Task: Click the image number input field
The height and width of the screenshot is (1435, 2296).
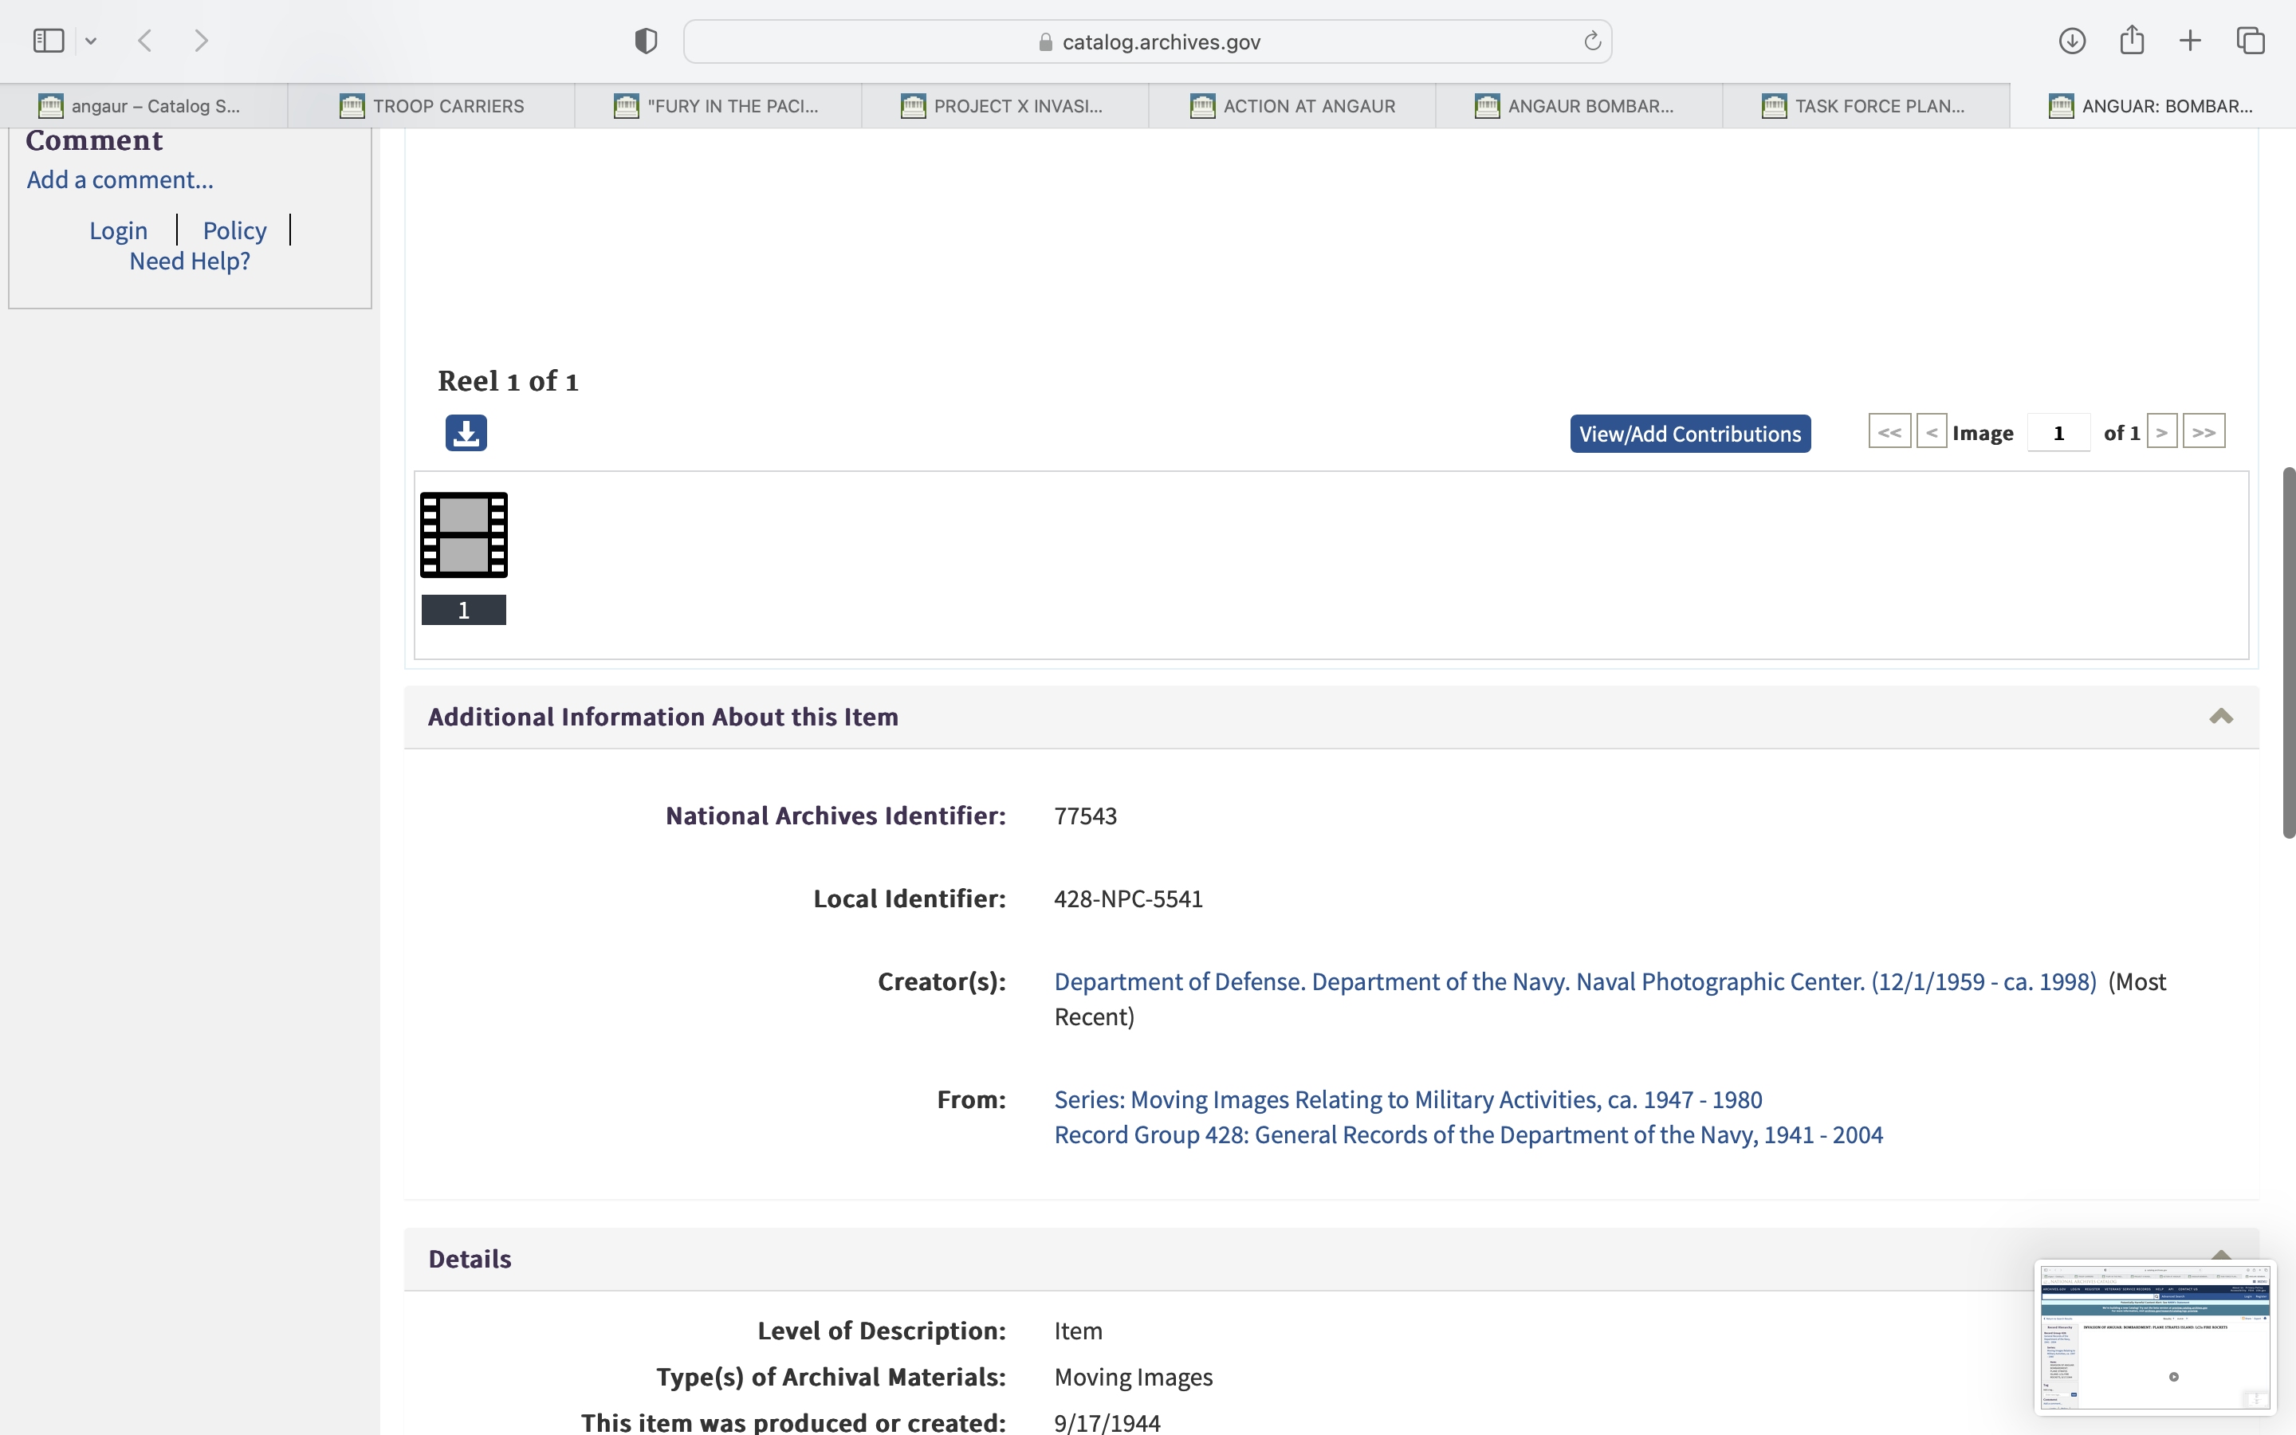Action: point(2058,433)
